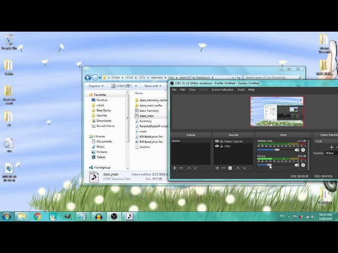The width and height of the screenshot is (338, 253).
Task: Open the UTAU music note taskbar icon
Action: [129, 217]
